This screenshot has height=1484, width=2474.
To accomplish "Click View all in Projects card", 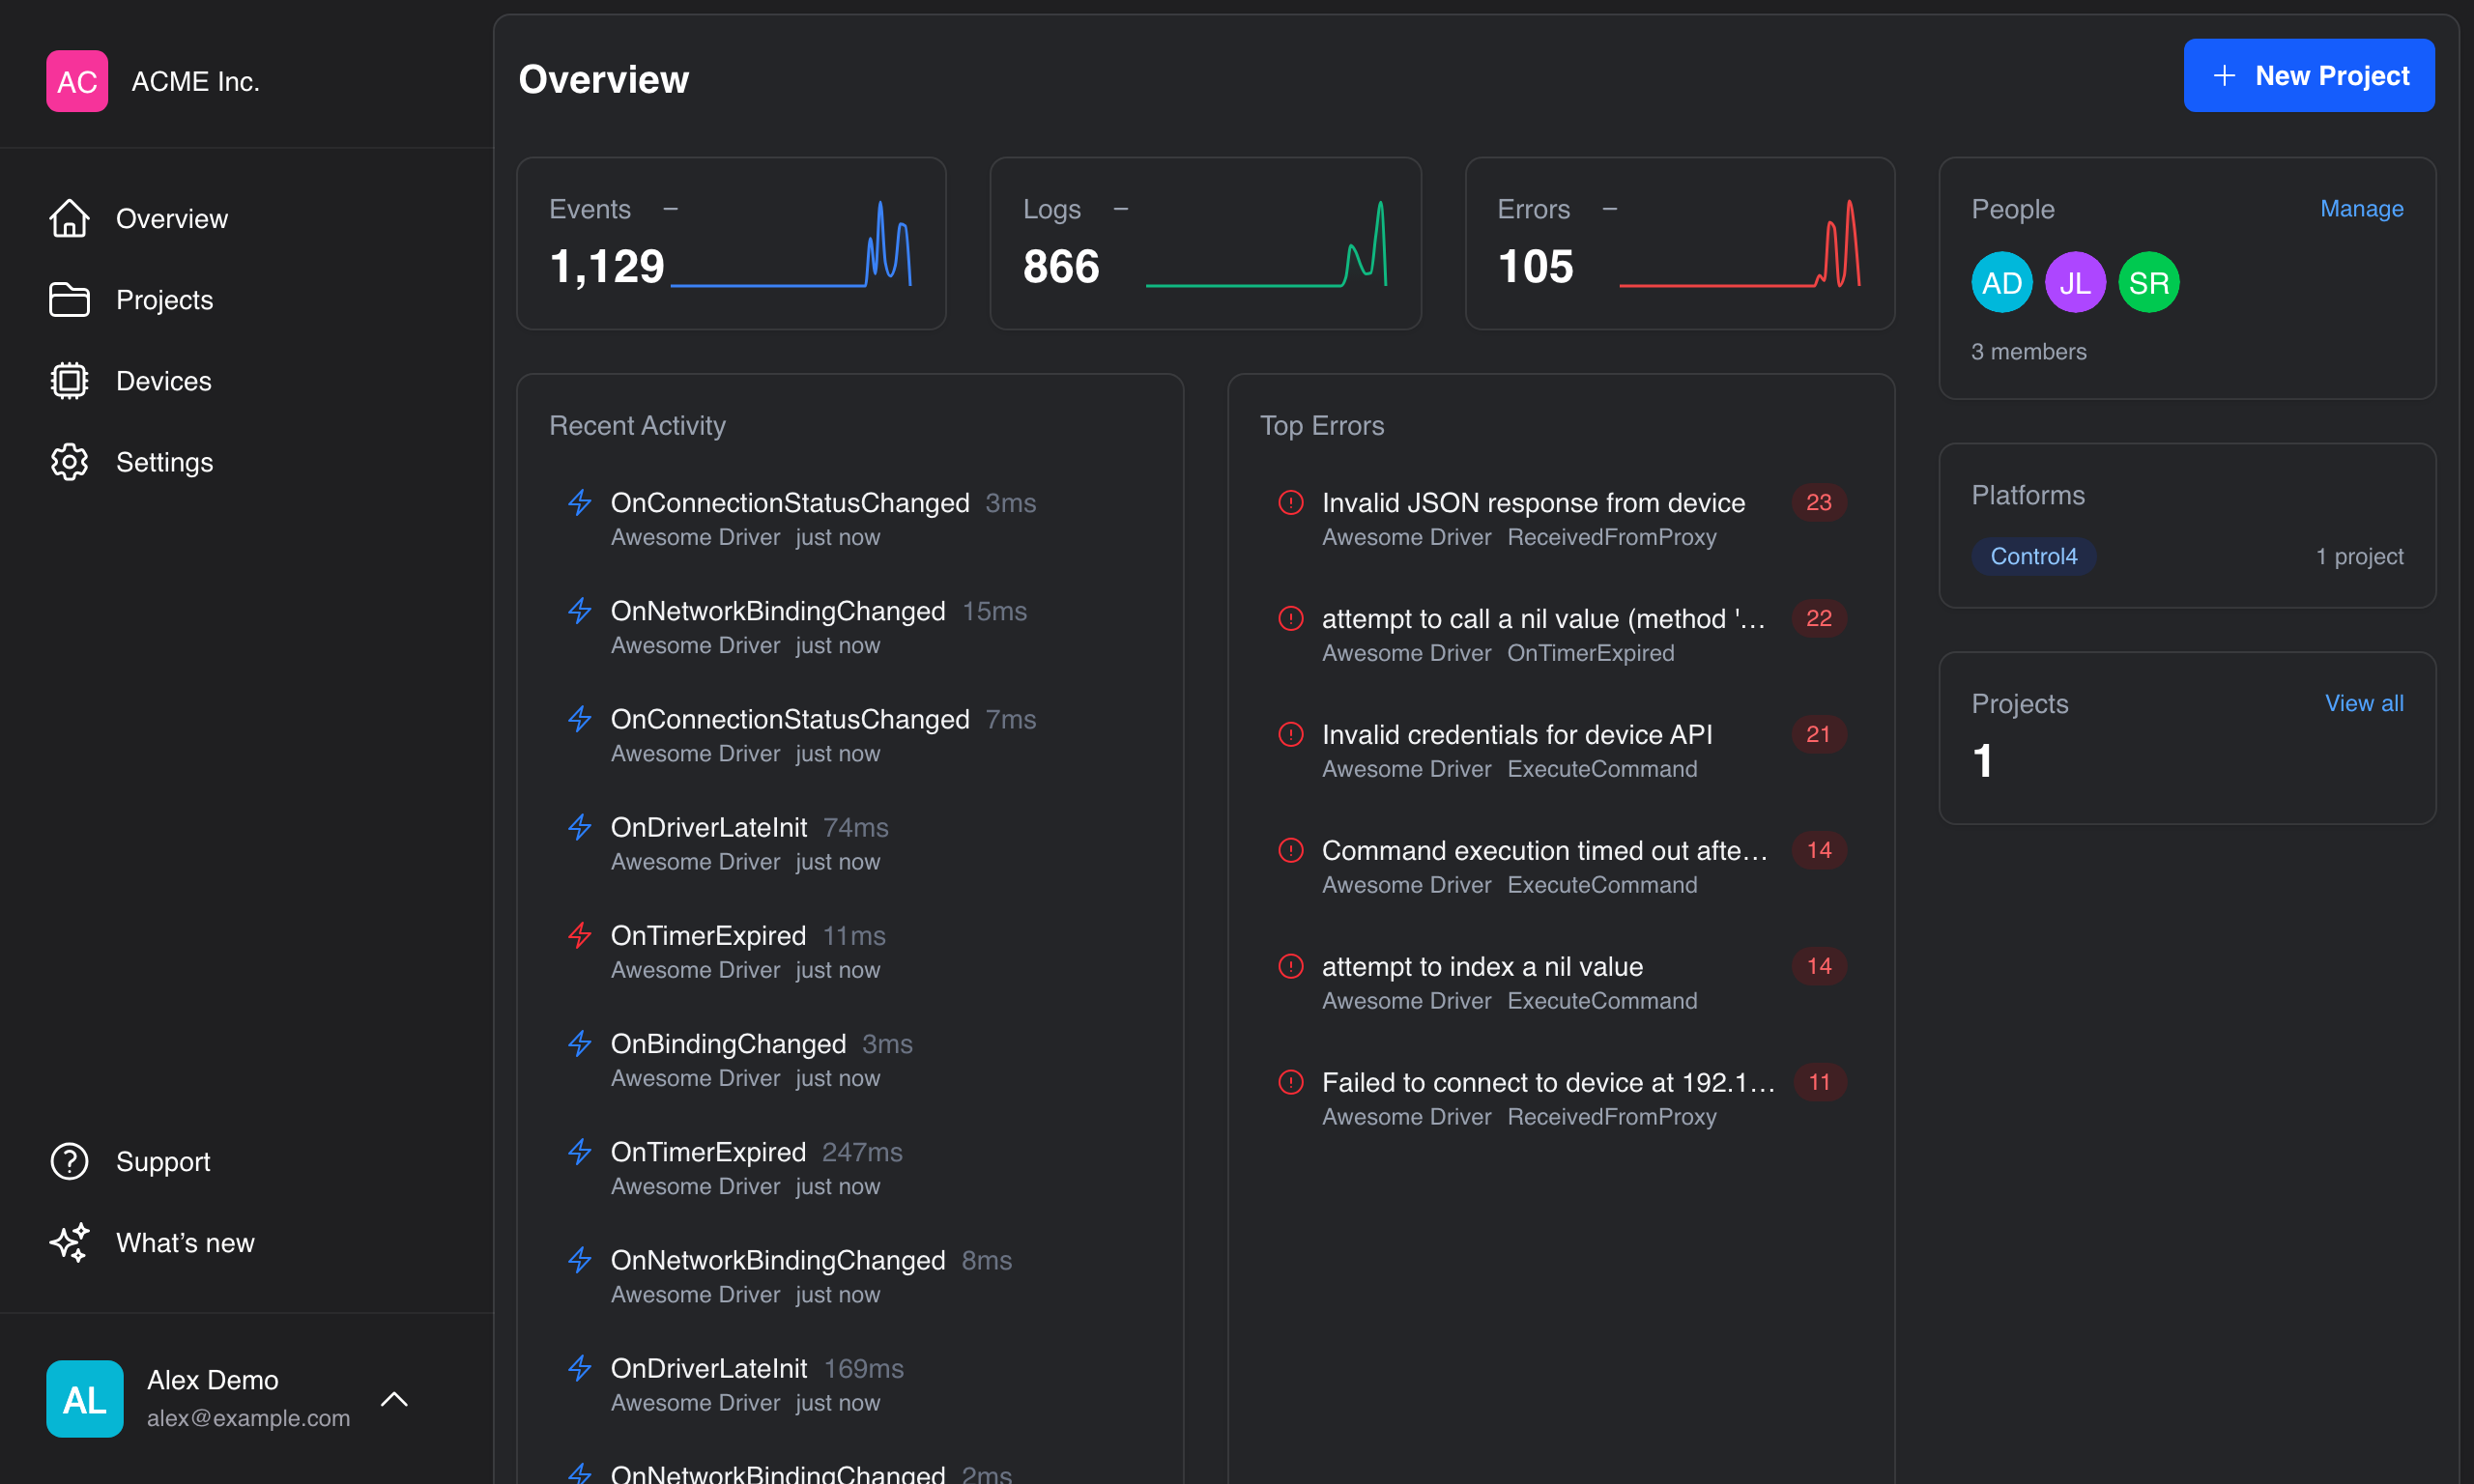I will coord(2364,703).
